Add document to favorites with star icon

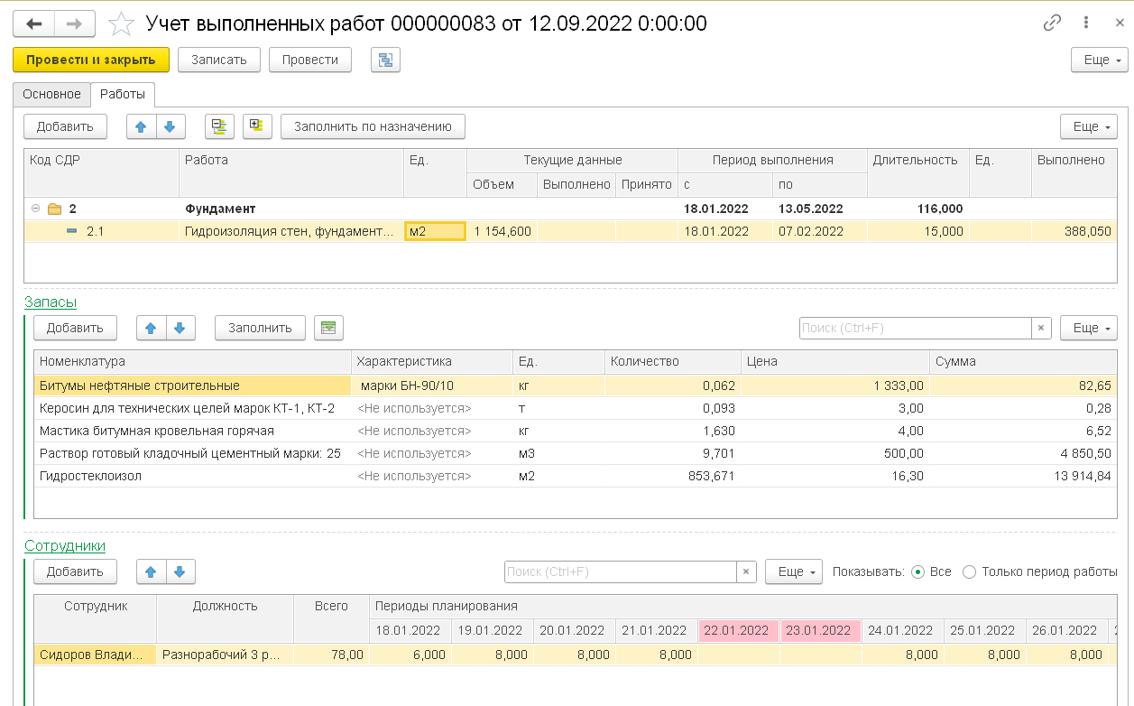[121, 23]
